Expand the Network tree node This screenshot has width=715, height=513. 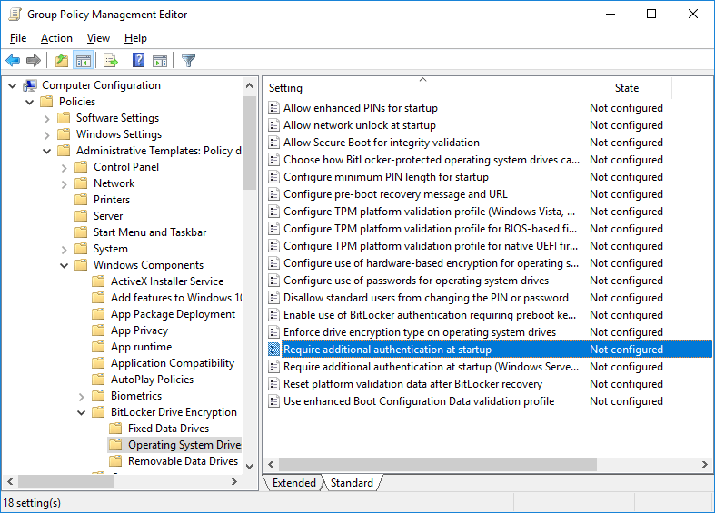coord(65,184)
